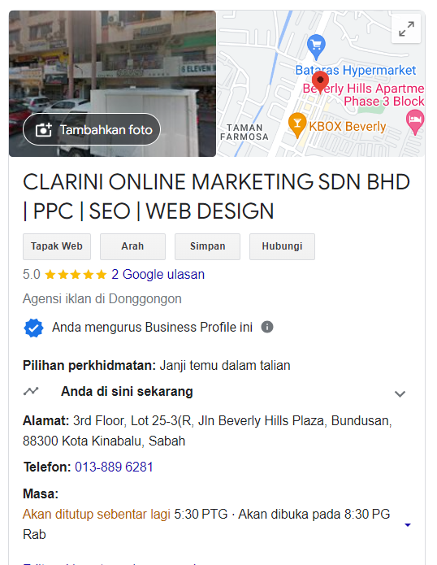This screenshot has height=565, width=437.
Task: Click the Arah directions button
Action: point(132,246)
